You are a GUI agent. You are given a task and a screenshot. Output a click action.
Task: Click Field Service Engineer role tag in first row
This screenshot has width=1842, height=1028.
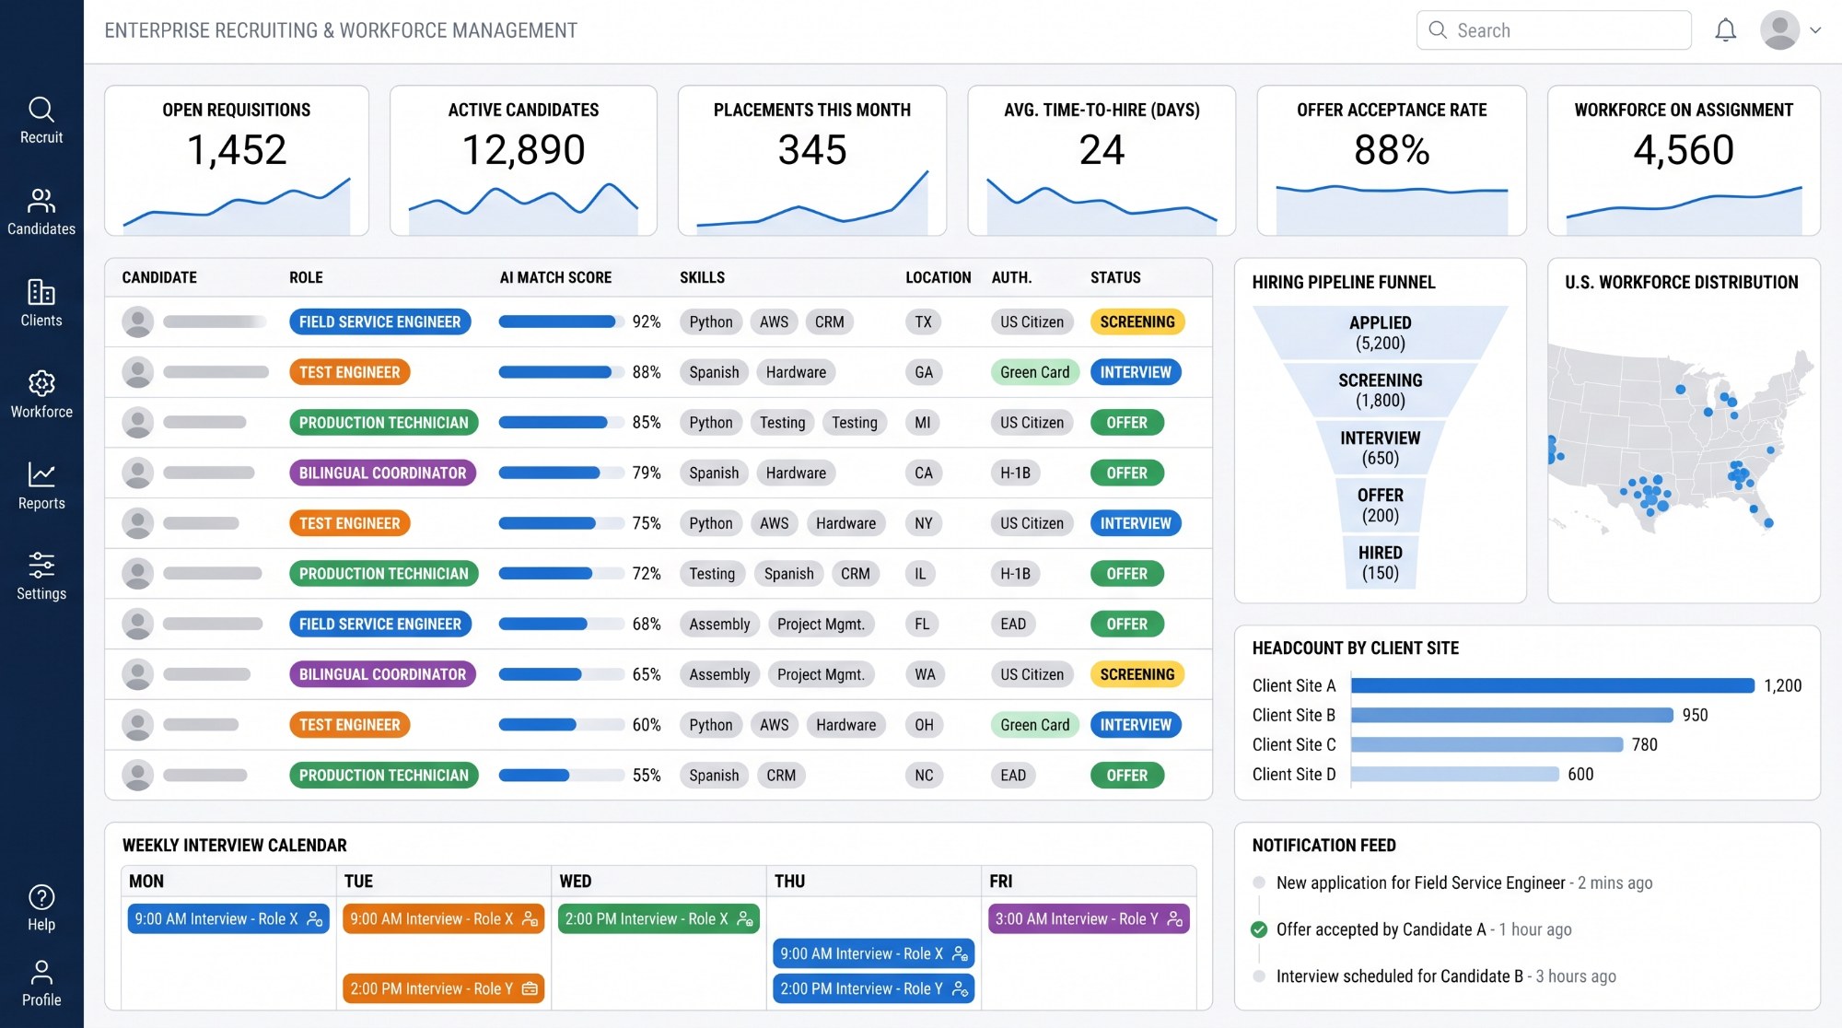(x=379, y=321)
